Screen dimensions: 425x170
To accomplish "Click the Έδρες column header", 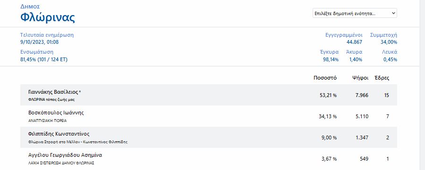I will (x=382, y=78).
